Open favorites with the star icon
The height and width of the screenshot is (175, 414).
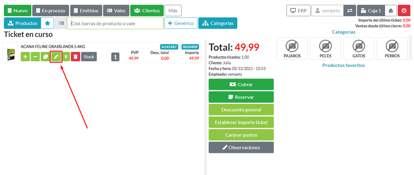(x=47, y=23)
